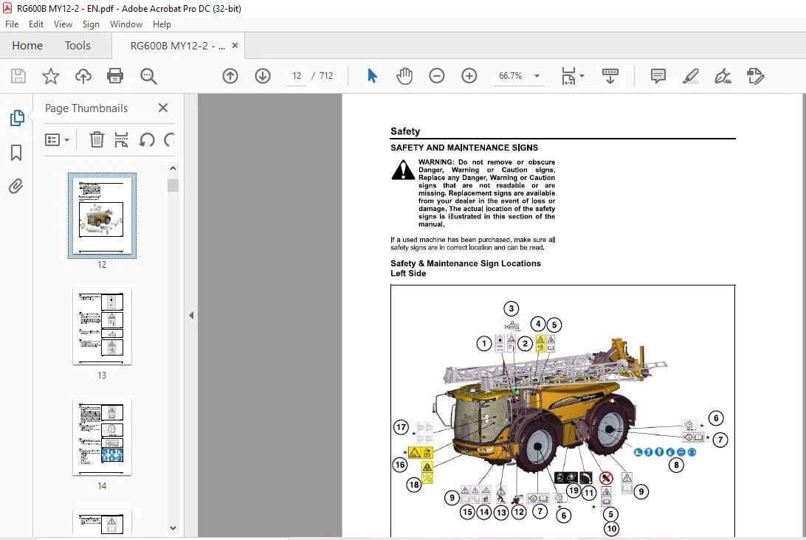Switch to the Home tab
Screen dimensions: 806x540
pos(27,45)
